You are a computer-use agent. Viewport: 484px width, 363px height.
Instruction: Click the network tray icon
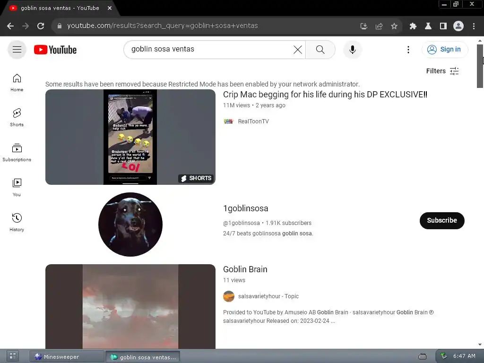tap(443, 356)
